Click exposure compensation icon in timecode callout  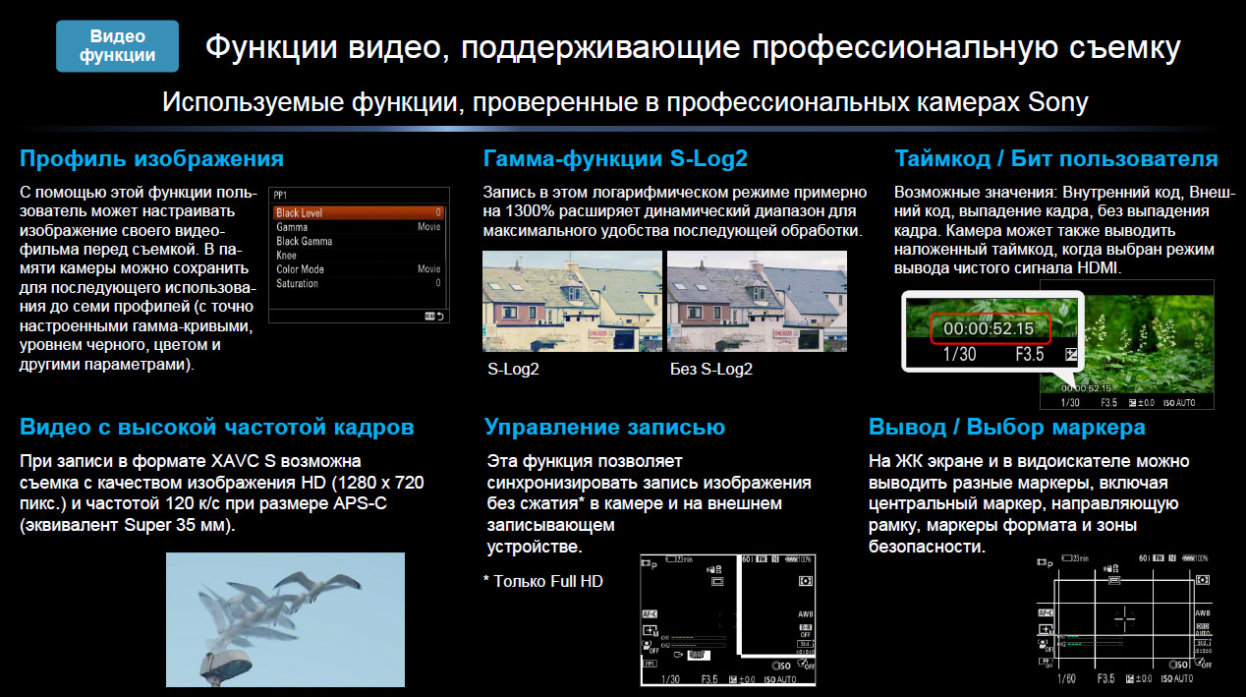point(1070,355)
